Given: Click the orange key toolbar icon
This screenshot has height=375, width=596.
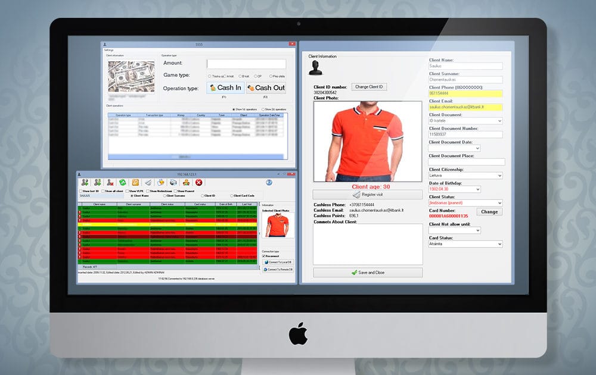Looking at the screenshot, I should 135,183.
